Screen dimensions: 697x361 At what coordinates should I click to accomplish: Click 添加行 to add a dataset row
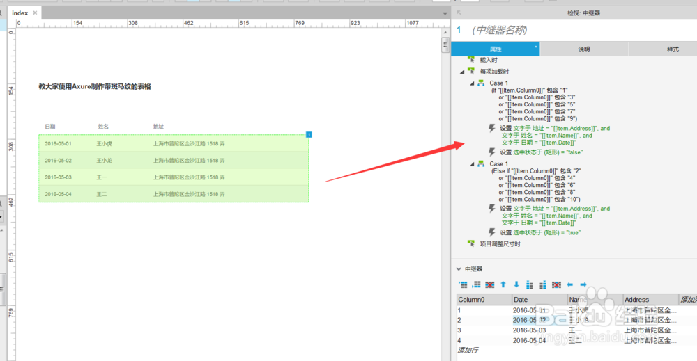[x=468, y=351]
